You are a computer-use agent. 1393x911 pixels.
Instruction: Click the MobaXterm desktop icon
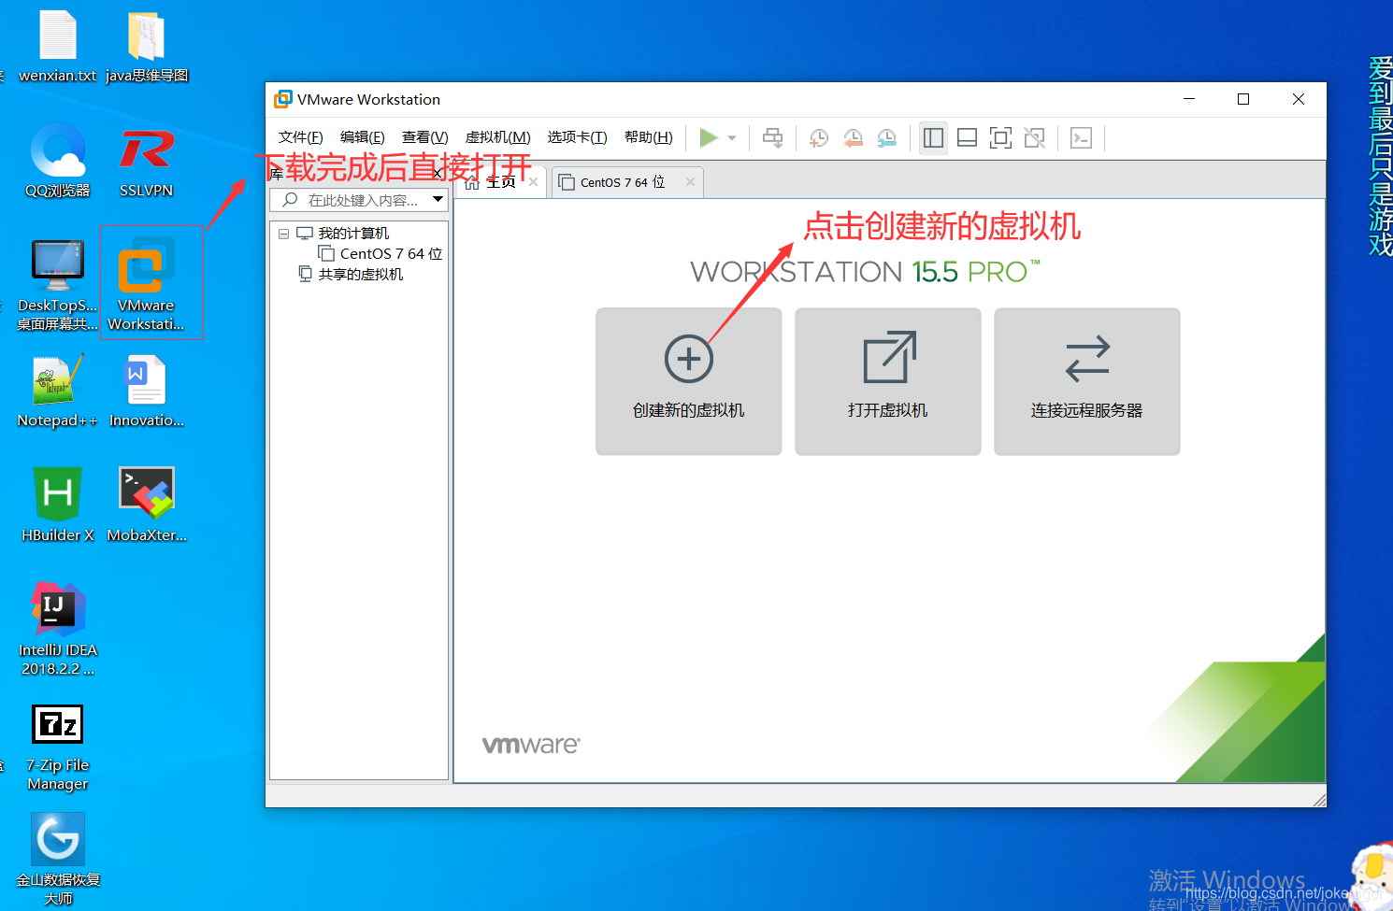pos(147,505)
